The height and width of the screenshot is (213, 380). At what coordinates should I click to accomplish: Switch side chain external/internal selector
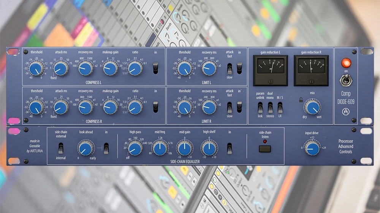point(61,148)
